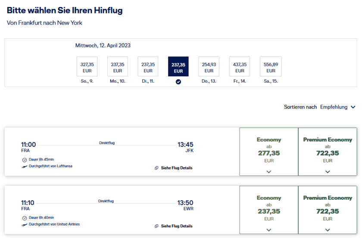Click the external-link icon for JFK flight details

156,168
